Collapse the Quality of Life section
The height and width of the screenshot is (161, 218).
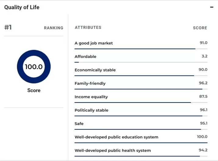212,7
